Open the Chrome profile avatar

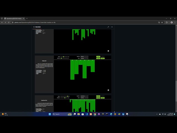171,22
